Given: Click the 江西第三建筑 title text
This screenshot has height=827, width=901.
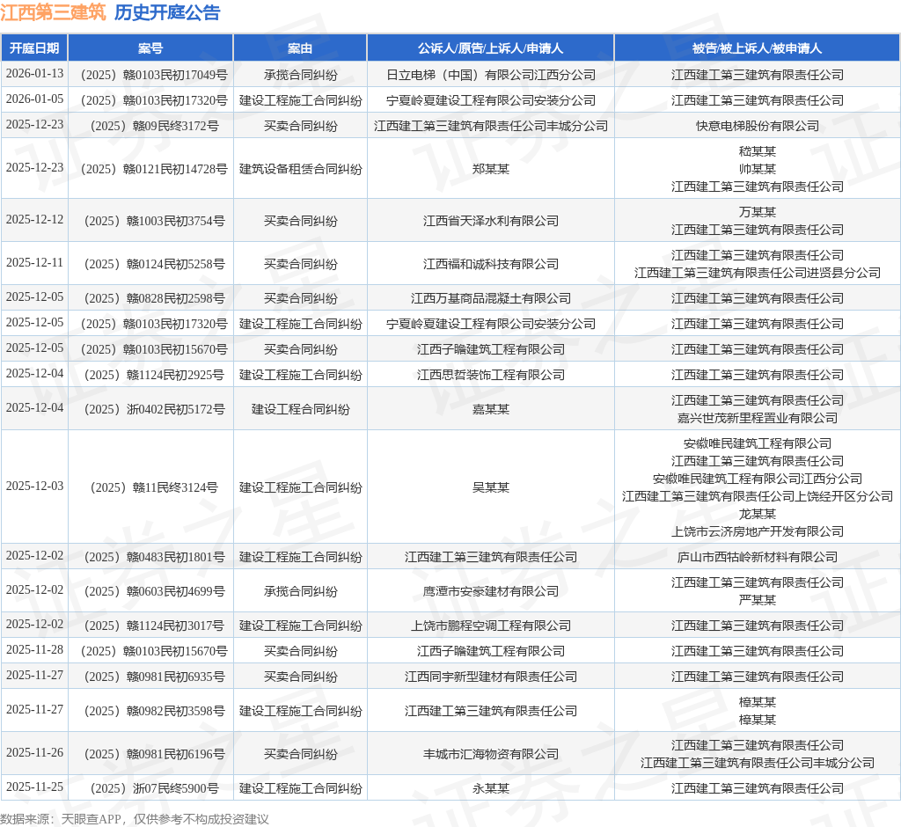Looking at the screenshot, I should coord(53,12).
